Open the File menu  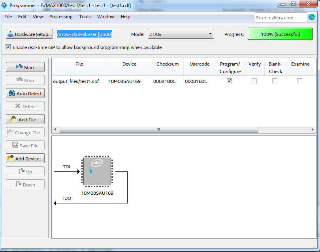pos(8,17)
